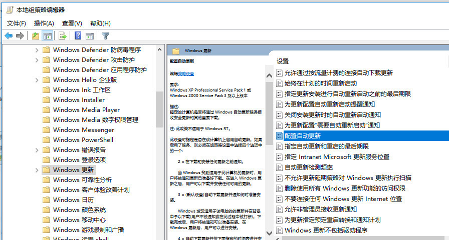Select Windows 游戏录制和广播 folder
Image resolution: width=449 pixels, height=240 pixels.
pyautogui.click(x=89, y=230)
